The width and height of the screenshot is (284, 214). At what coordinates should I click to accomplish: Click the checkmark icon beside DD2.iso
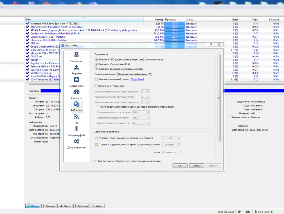point(28,43)
